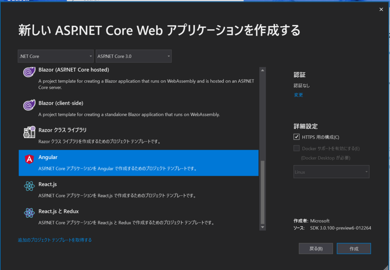Click the scroll up arrow in template list

[262, 70]
